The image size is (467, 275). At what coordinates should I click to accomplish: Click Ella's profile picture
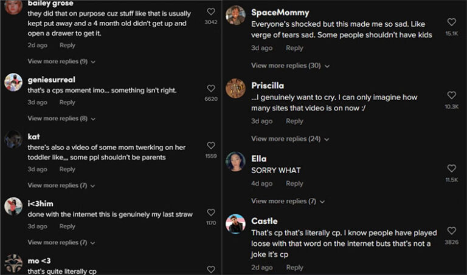(x=235, y=161)
